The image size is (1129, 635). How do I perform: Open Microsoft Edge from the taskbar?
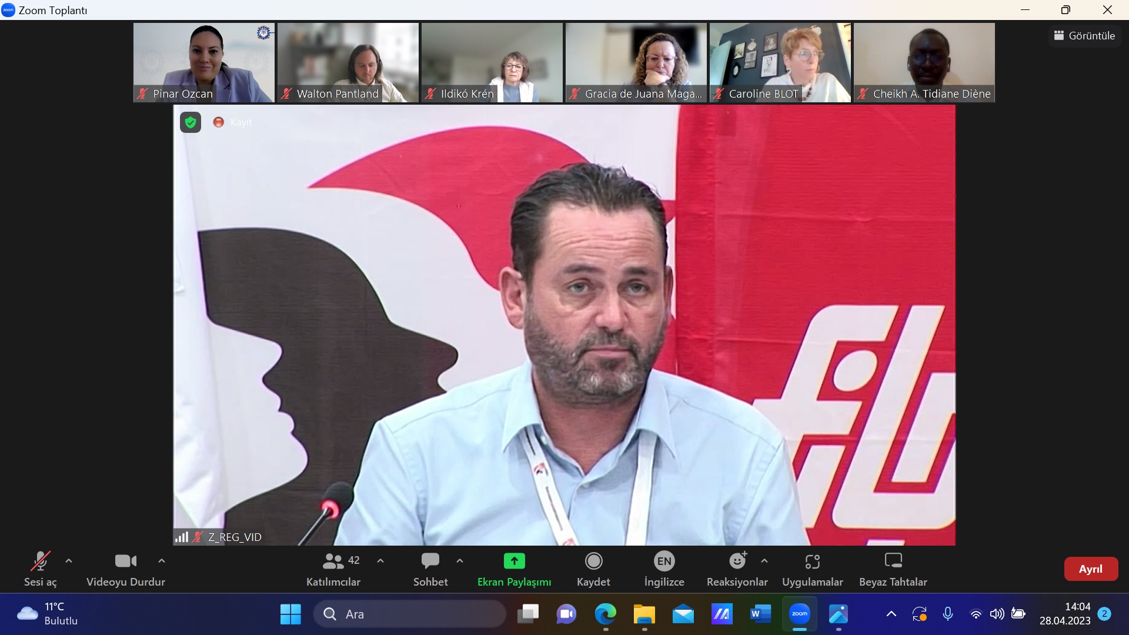point(605,614)
